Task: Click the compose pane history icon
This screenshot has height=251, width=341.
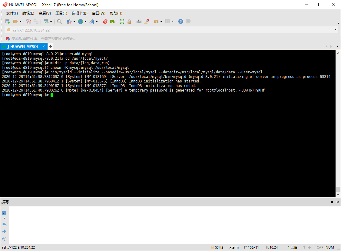Action: [4, 239]
